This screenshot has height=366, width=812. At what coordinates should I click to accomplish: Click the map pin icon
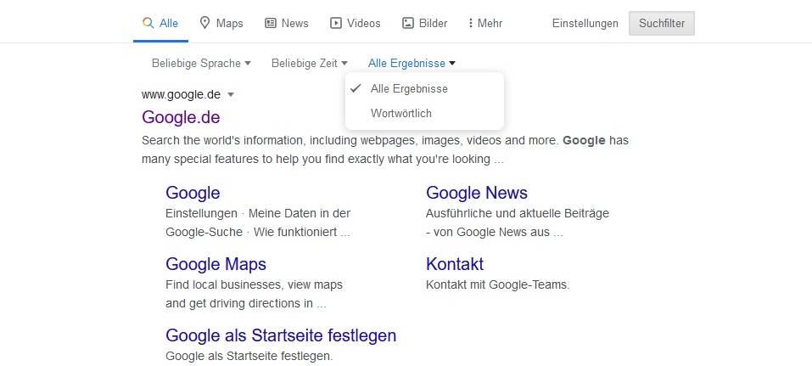[205, 23]
